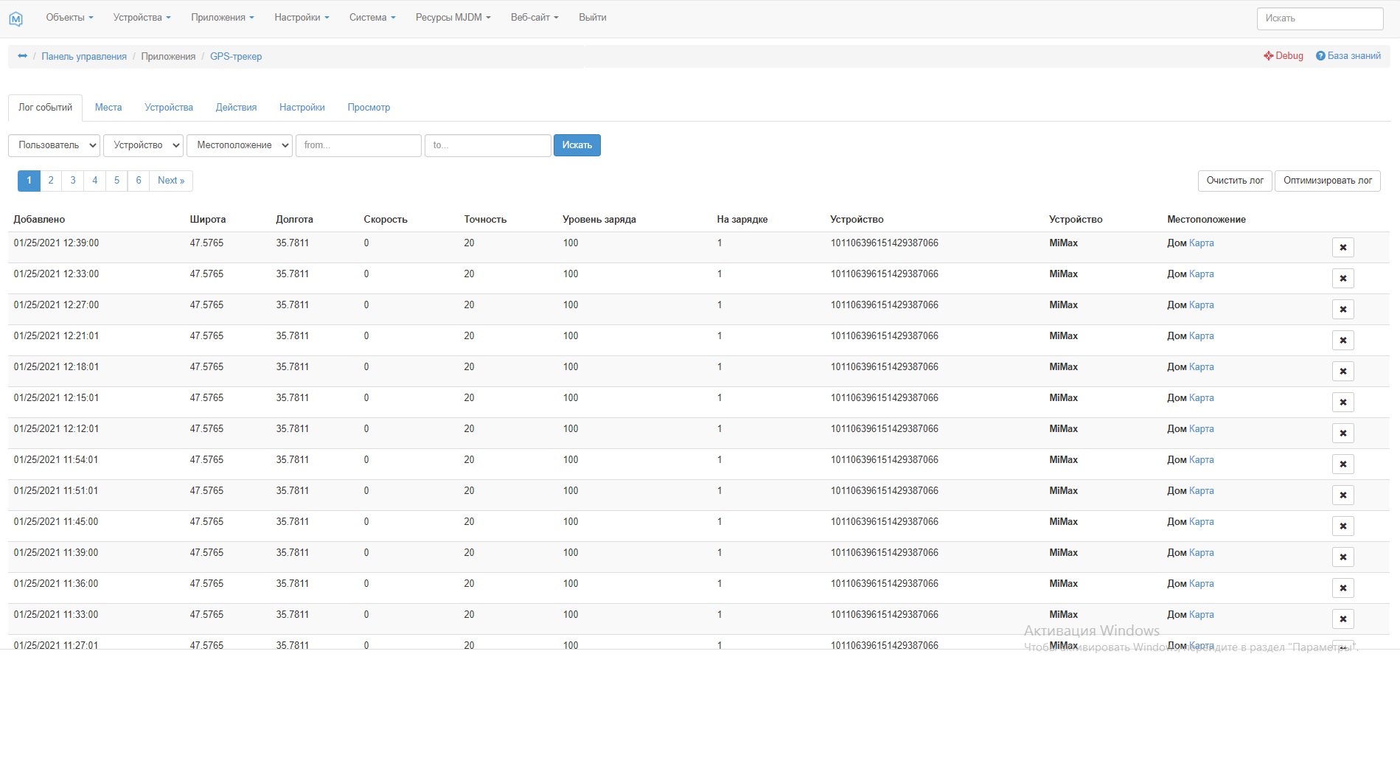This screenshot has height=783, width=1400.
Task: Click the MajorDoMo logo icon
Action: tap(15, 19)
